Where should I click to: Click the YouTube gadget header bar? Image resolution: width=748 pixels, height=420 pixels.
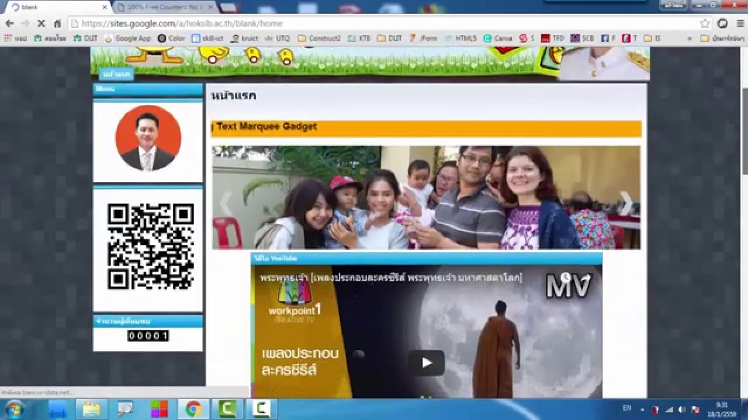427,258
